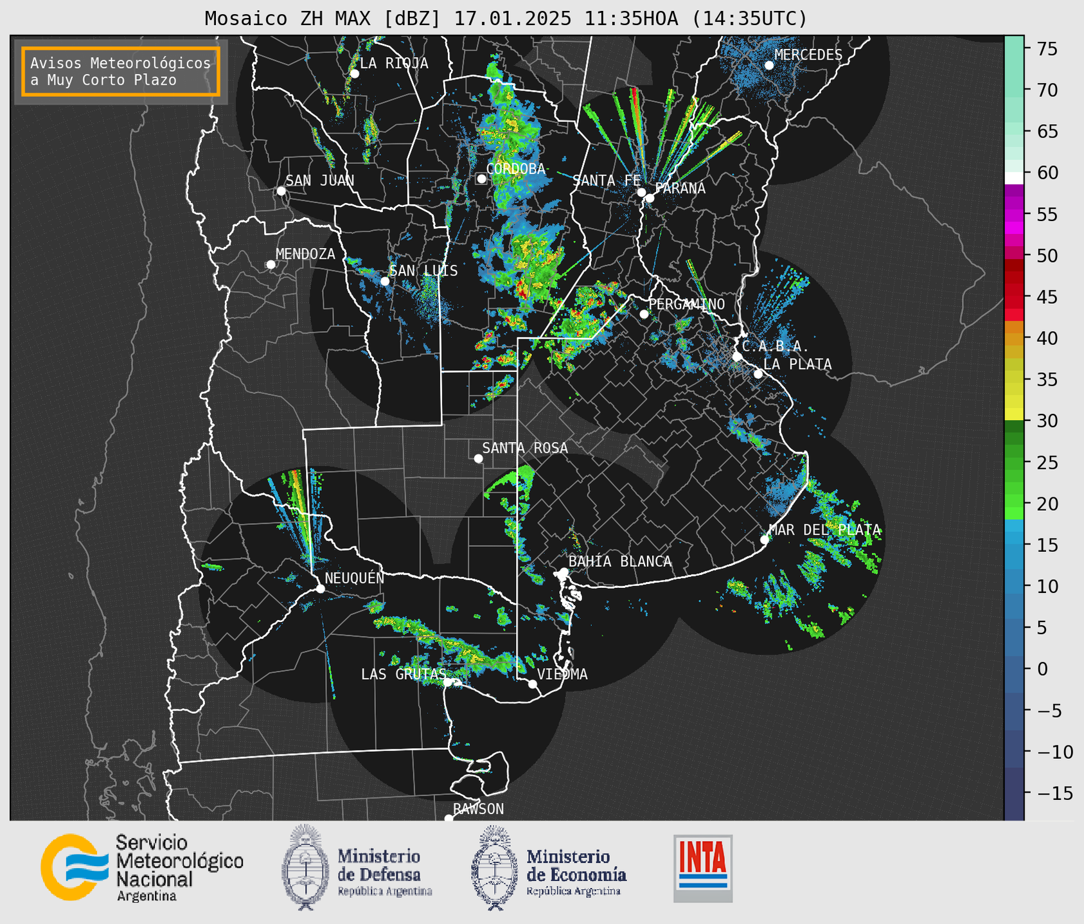Click the PERGAMINO city marker dot
Viewport: 1084px width, 924px height.
[x=644, y=314]
